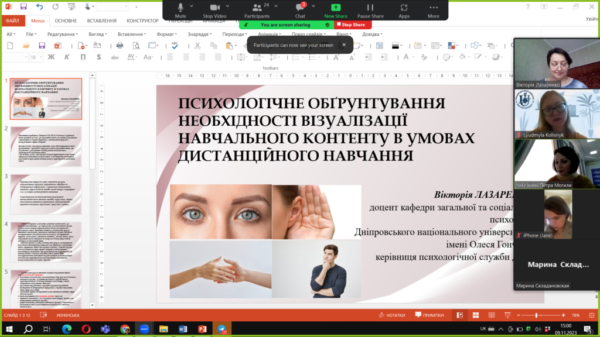Expand the arrow next to Chat
This screenshot has width=600, height=337.
pos(313,6)
